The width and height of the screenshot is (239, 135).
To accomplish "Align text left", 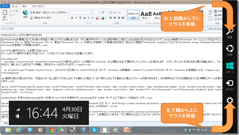I will point(111,18).
